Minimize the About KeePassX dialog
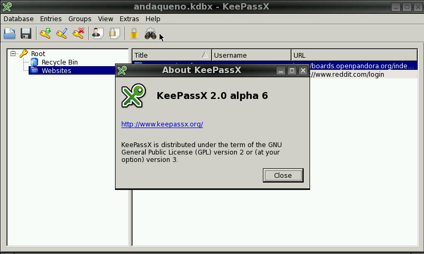This screenshot has height=254, width=424. pyautogui.click(x=281, y=70)
